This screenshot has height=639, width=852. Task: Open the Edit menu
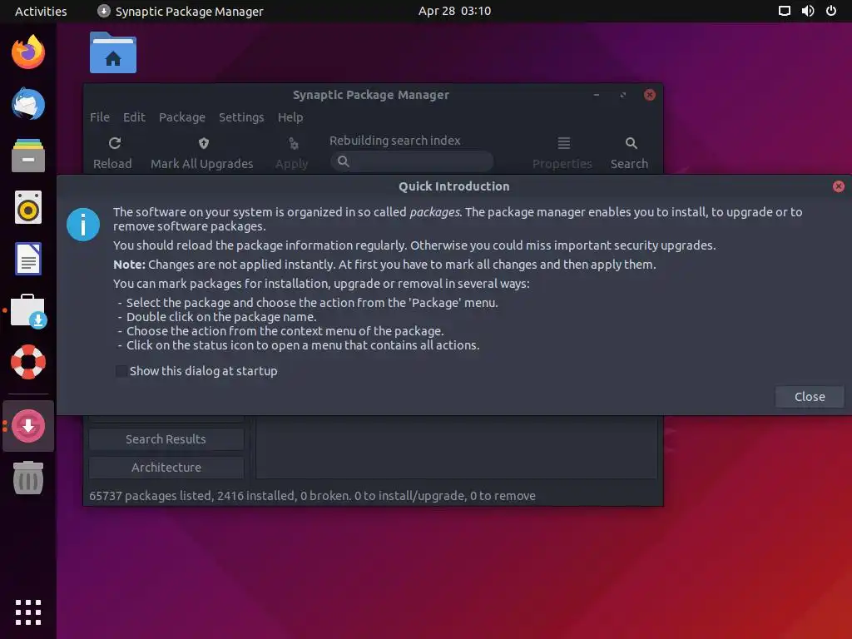click(134, 117)
